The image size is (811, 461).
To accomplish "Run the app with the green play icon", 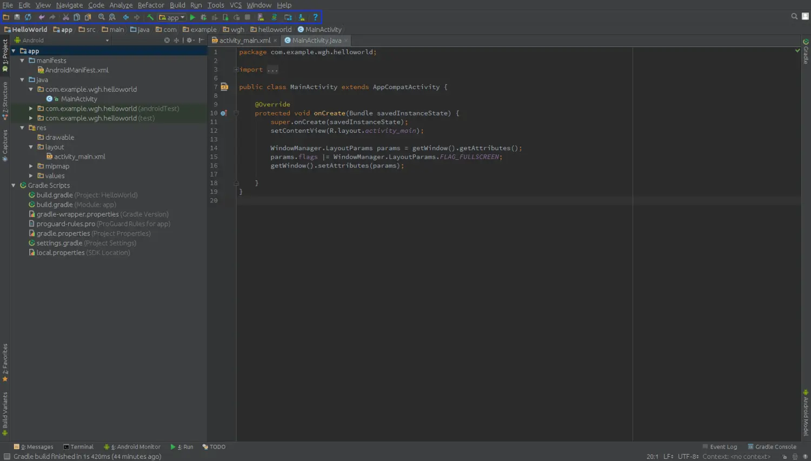I will point(192,17).
